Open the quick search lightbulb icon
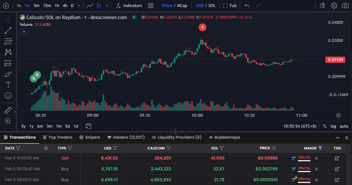 (323, 6)
